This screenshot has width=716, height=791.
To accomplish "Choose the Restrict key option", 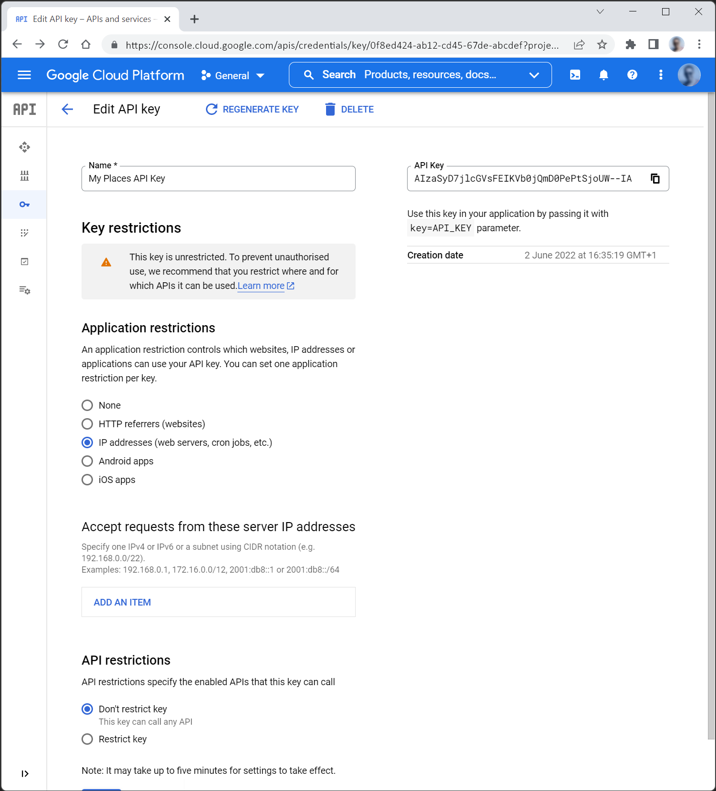I will 87,739.
